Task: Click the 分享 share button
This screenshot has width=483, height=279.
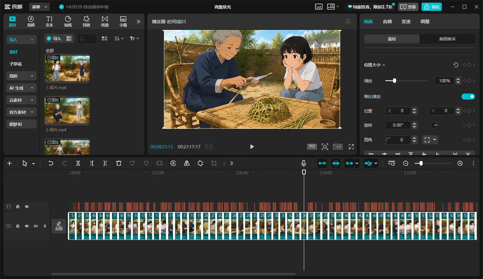Action: click(408, 7)
